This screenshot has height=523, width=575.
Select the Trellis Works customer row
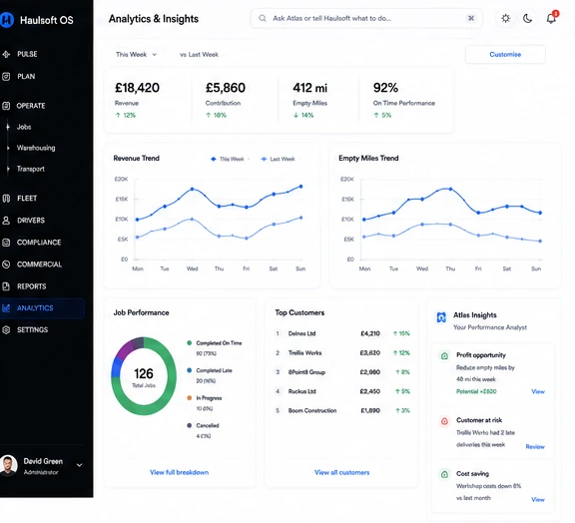pos(342,352)
